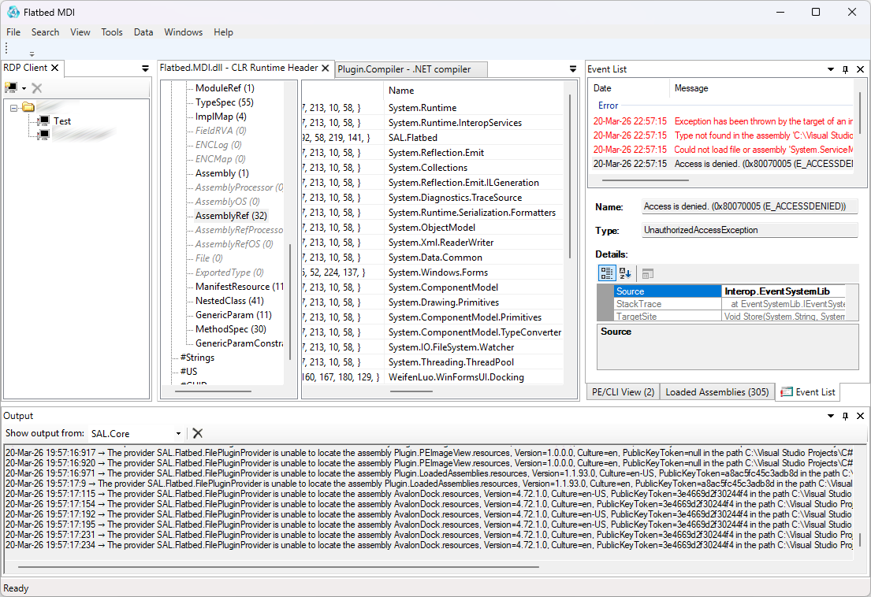Image resolution: width=871 pixels, height=597 pixels.
Task: Click the Property Pages icon in Details
Action: tap(647, 273)
